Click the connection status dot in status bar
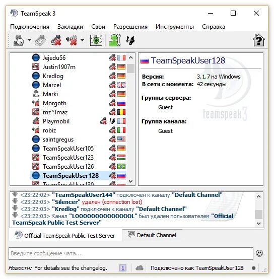The height and width of the screenshot is (279, 274). (x=254, y=268)
